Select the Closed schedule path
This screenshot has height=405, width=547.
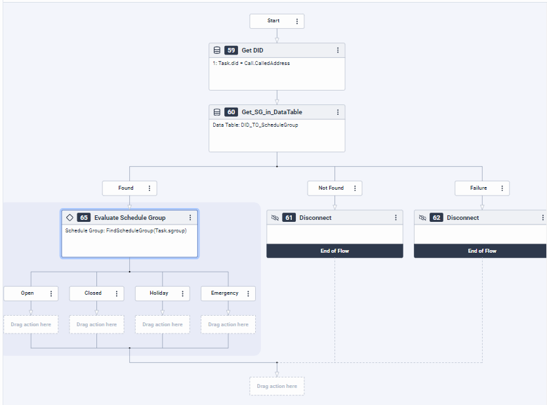[x=93, y=293]
